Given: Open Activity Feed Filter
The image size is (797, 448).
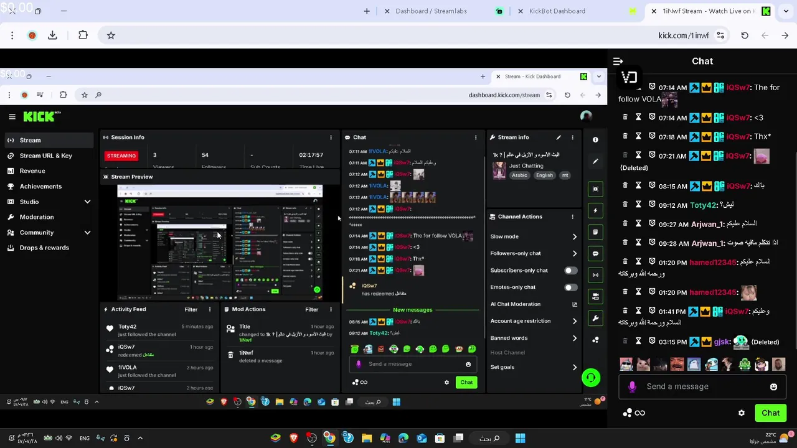Looking at the screenshot, I should [191, 309].
